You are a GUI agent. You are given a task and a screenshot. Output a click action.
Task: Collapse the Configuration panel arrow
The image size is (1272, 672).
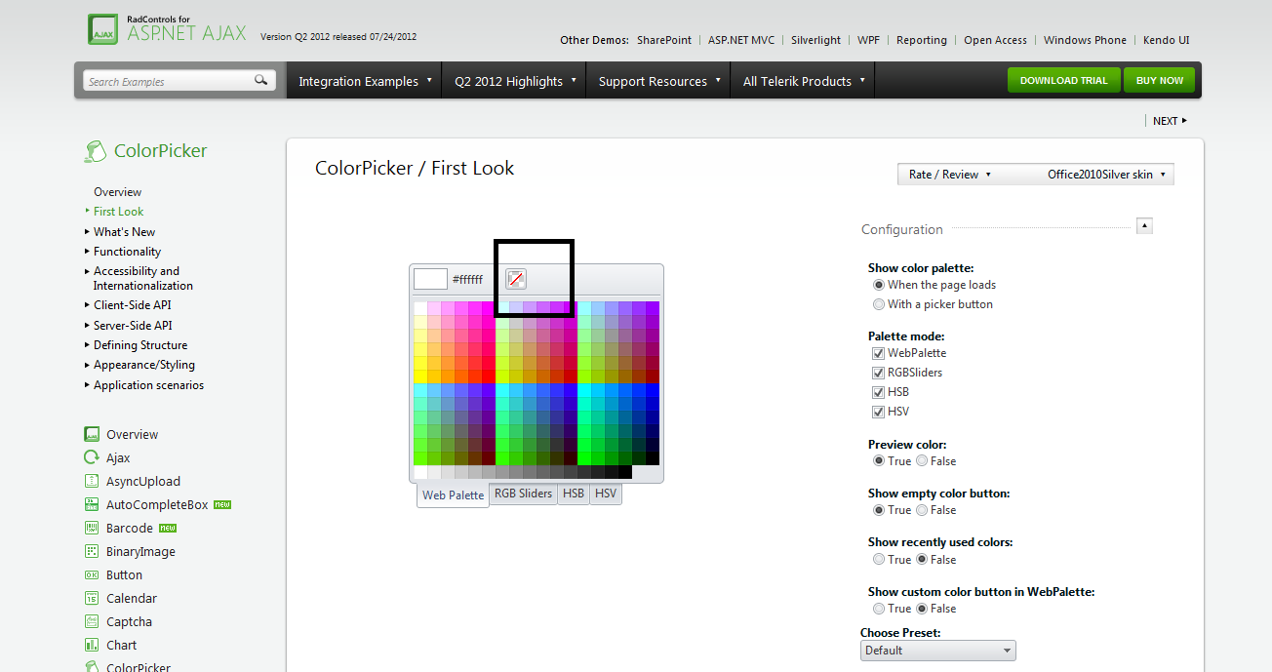pyautogui.click(x=1145, y=226)
